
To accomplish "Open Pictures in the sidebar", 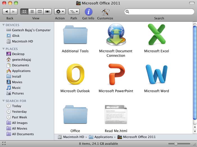I will point(15,93).
